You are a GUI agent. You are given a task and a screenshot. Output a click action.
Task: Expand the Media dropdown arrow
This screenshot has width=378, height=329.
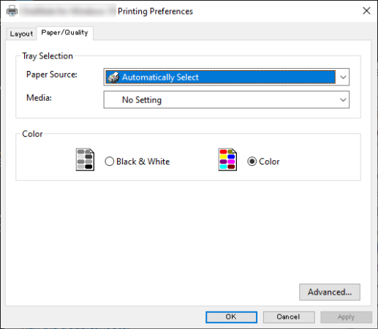click(x=343, y=99)
